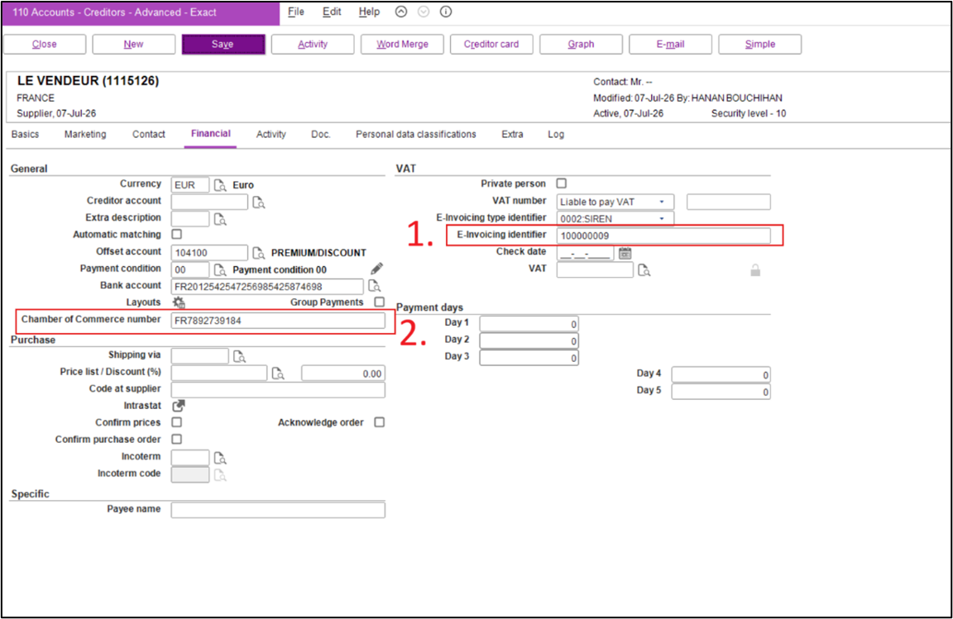The image size is (953, 619).
Task: Switch to the Contact tab
Action: click(x=149, y=134)
